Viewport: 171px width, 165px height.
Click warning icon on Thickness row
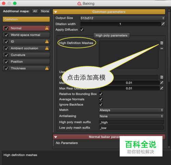(x=47, y=68)
